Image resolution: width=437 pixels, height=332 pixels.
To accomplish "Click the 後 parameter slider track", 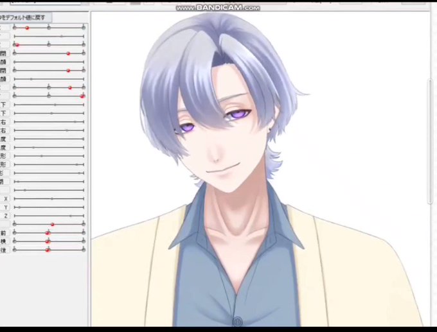I will tap(49, 250).
